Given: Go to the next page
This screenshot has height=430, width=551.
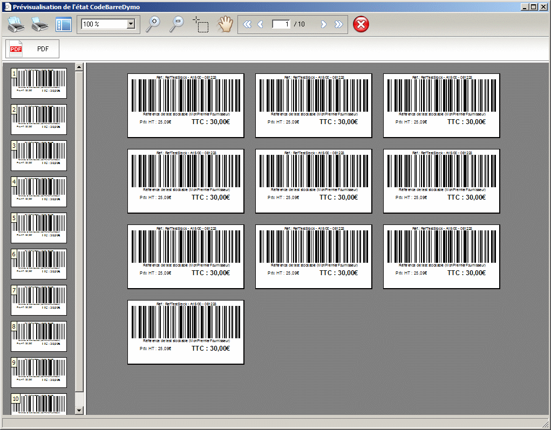Looking at the screenshot, I should pos(324,24).
